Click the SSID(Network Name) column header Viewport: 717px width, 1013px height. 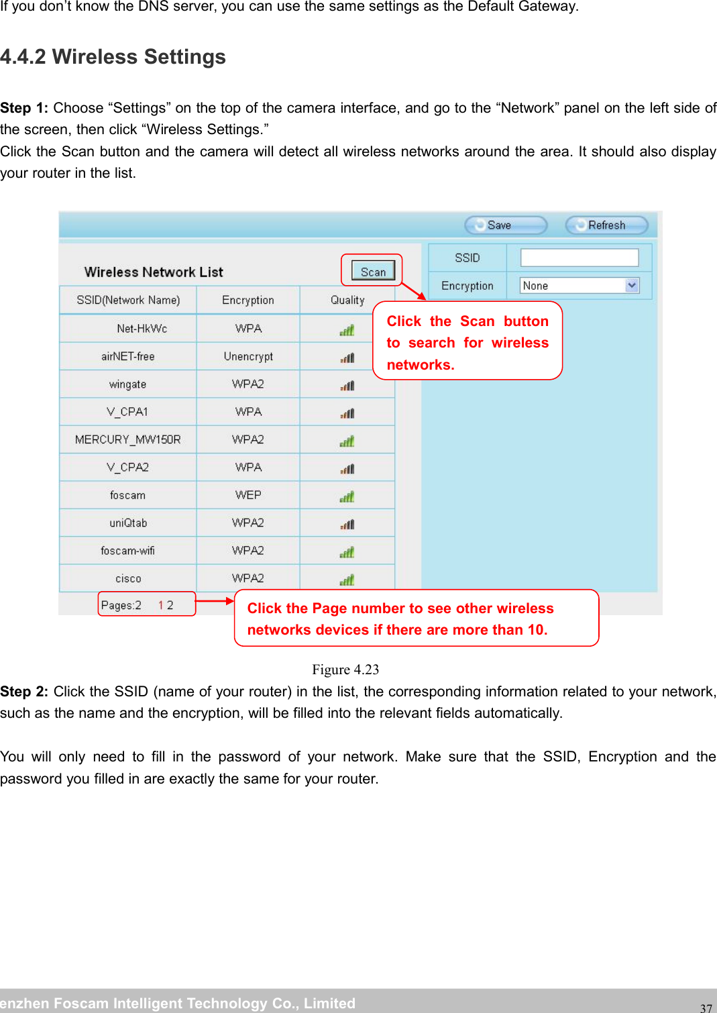tap(128, 300)
